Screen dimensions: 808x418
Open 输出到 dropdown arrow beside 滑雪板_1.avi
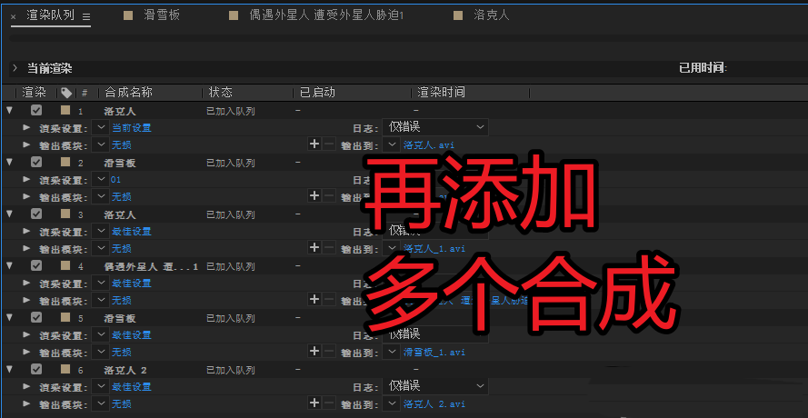(393, 352)
